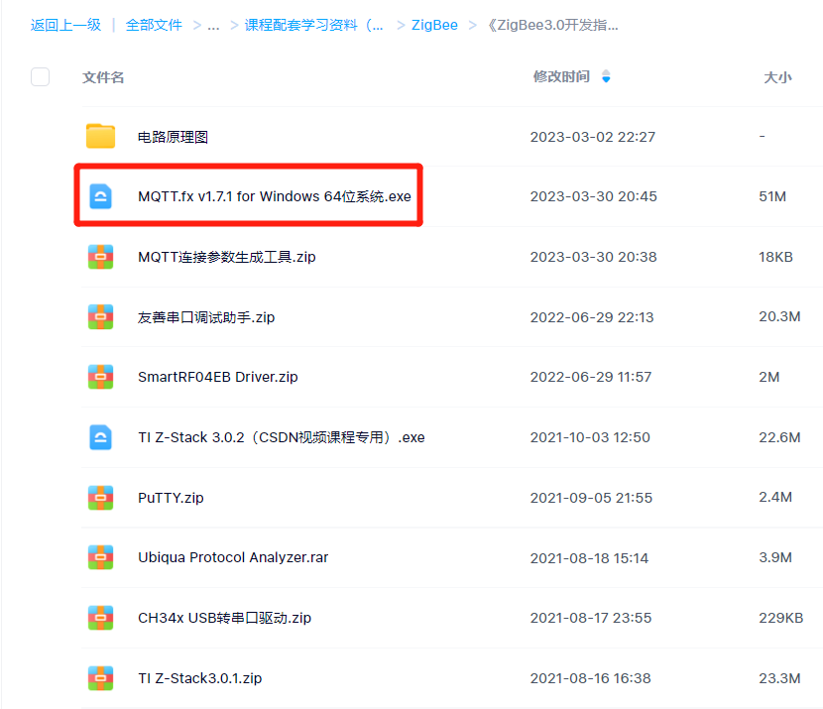Image resolution: width=823 pixels, height=709 pixels.
Task: Select the CH34x USB转串口驱动.zip archive icon
Action: 99,618
